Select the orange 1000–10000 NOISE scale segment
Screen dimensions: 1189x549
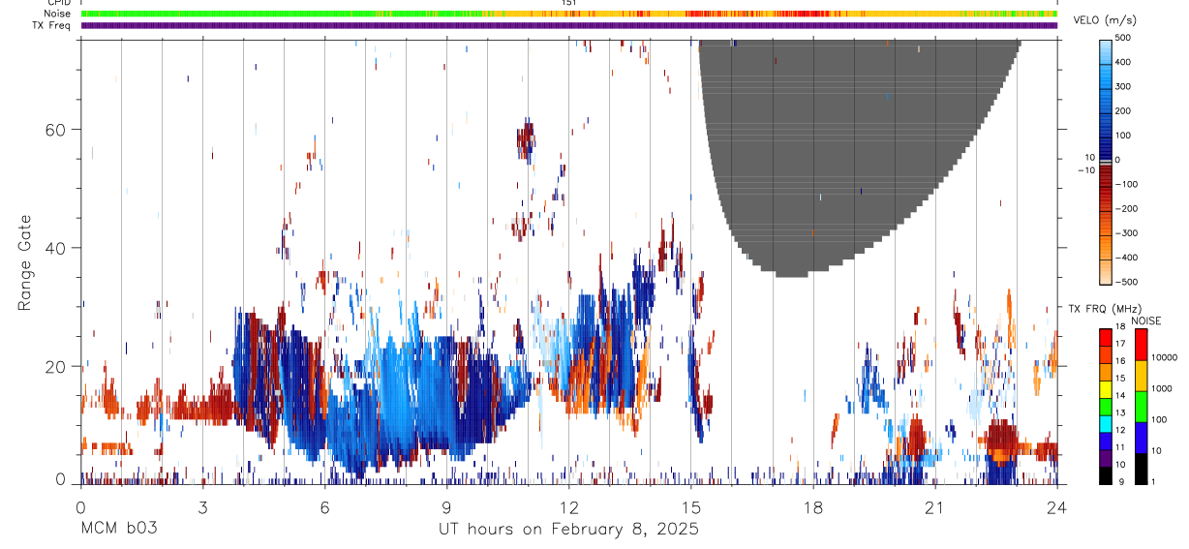(1141, 374)
